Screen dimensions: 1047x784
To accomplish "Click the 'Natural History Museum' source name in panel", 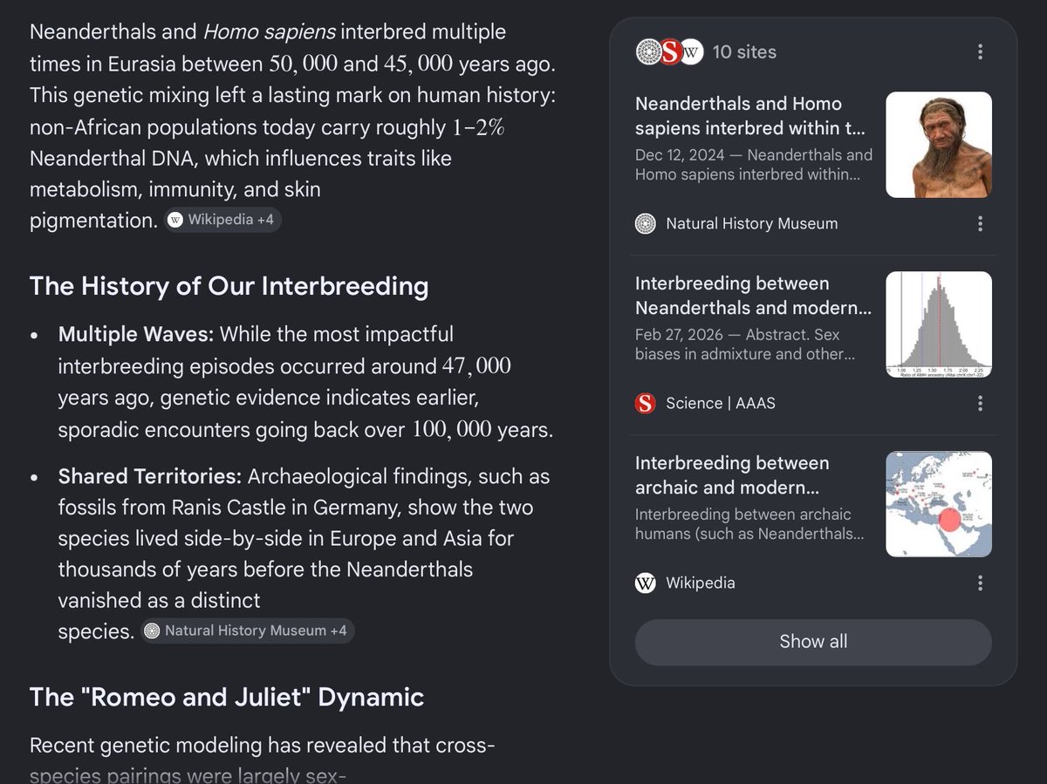I will (752, 223).
